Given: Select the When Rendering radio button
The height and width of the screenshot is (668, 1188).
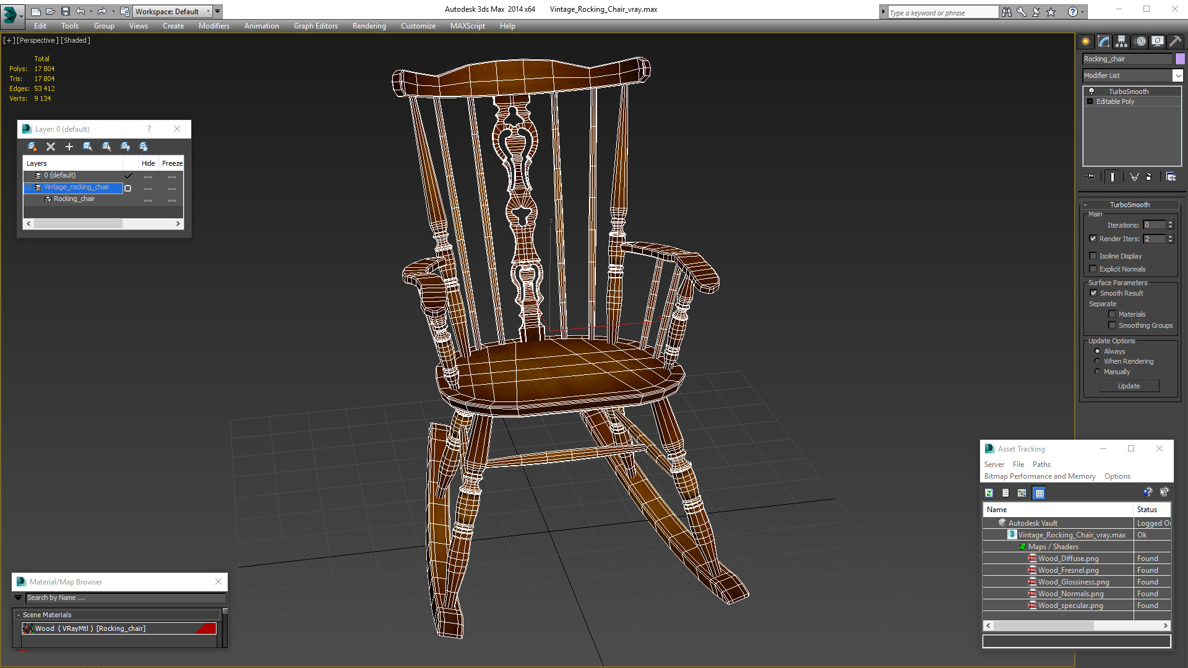Looking at the screenshot, I should pos(1098,361).
